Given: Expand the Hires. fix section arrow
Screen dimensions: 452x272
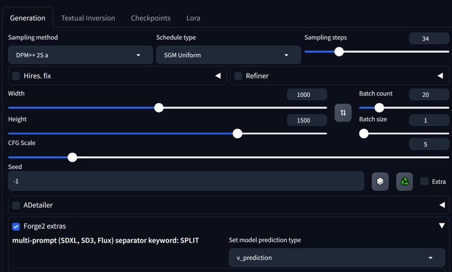Looking at the screenshot, I should point(218,76).
